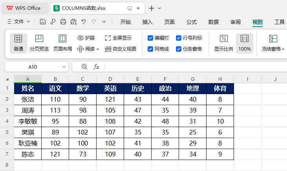Open the 页面 ribbon tab
The image size is (287, 171).
point(170,22)
